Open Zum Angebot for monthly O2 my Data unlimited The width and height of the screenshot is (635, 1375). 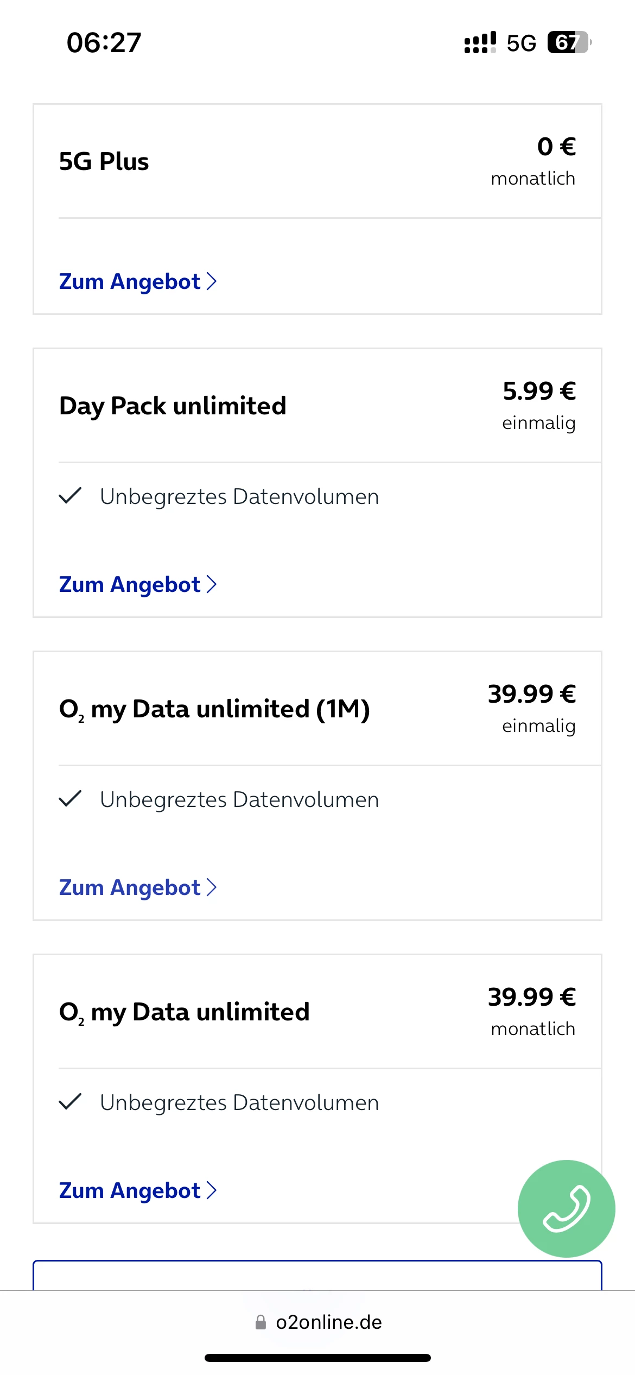130,1190
